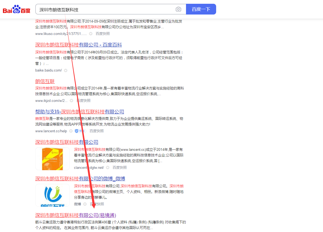The height and width of the screenshot is (232, 323).
Task: Expand the dropdown arrow next to www.likuso.com
Action: coord(91,34)
